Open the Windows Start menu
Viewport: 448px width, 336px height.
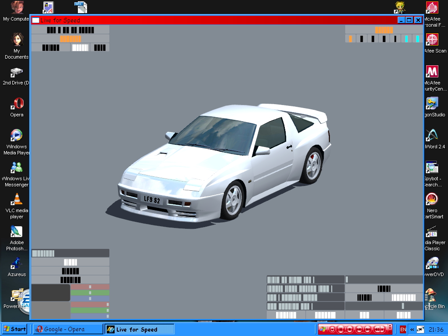14,329
